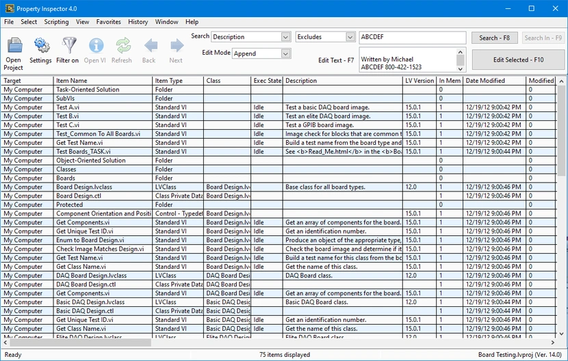The width and height of the screenshot is (568, 361).
Task: Select the Test Boards_TASK.vi row
Action: [279, 151]
